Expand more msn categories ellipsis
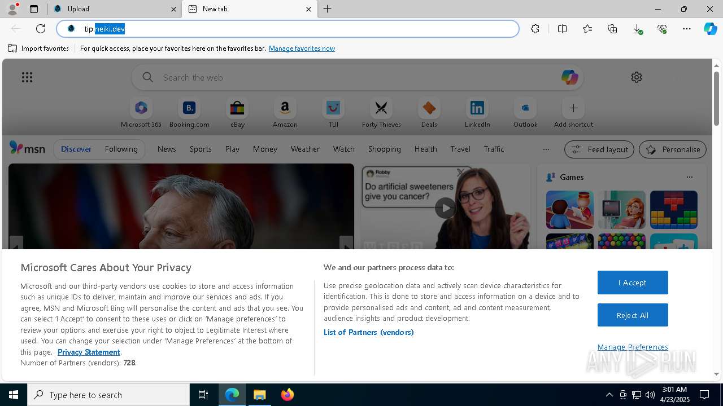This screenshot has width=723, height=406. click(546, 149)
